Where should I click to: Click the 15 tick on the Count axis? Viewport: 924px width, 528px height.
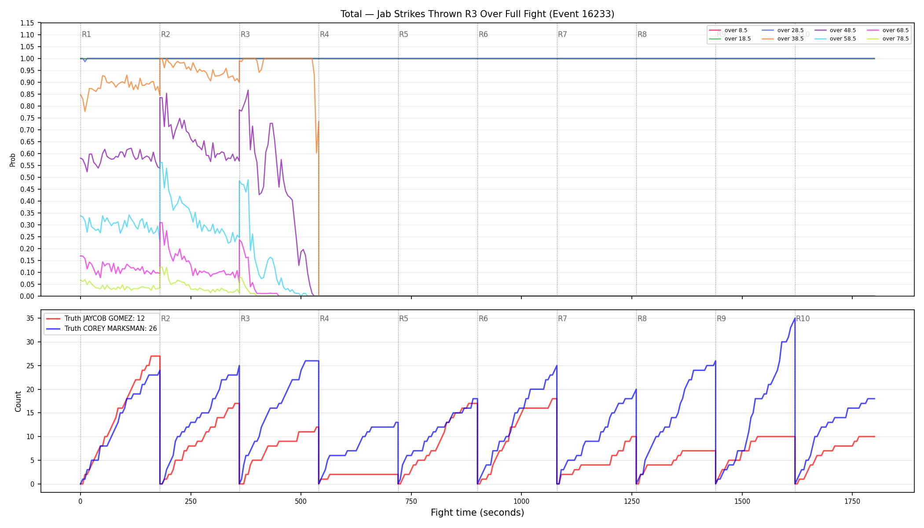[x=30, y=413]
